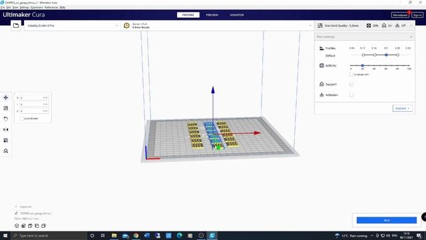Select the Mirror tool in left toolbar
Image resolution: width=426 pixels, height=240 pixels.
coord(6,129)
